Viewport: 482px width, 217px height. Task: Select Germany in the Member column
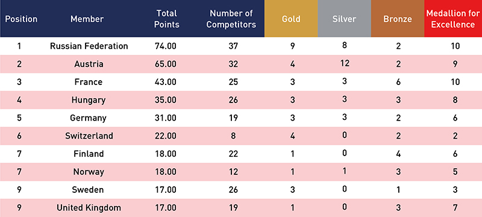pos(88,118)
